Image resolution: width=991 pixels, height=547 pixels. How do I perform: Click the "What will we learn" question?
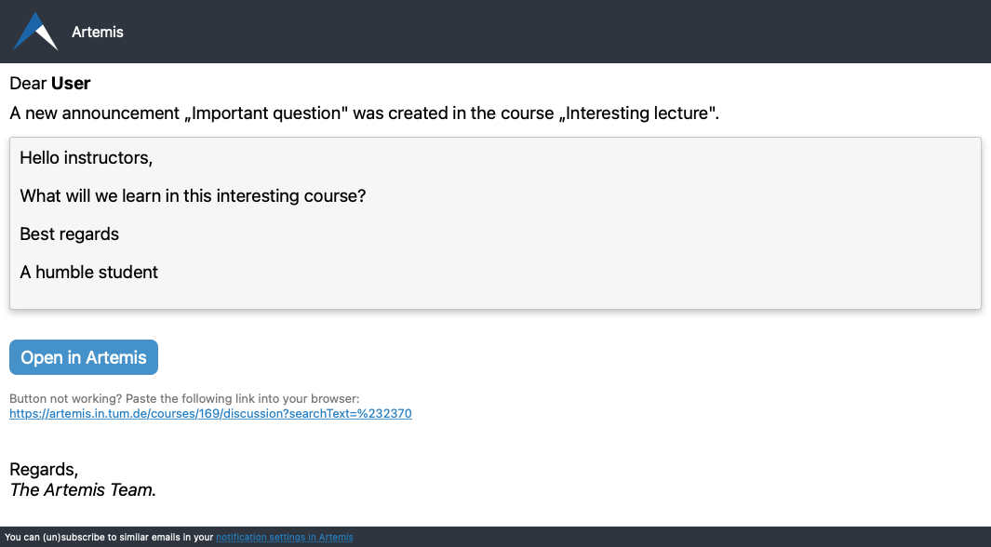tap(193, 196)
